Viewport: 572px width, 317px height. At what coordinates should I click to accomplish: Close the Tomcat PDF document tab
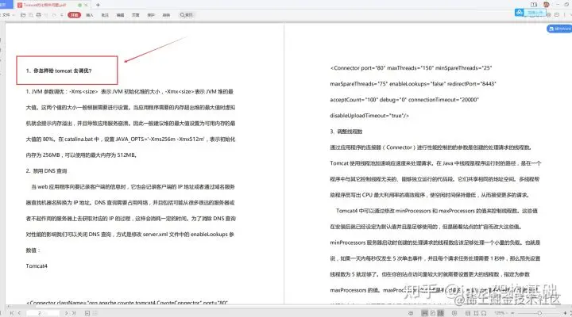point(87,5)
